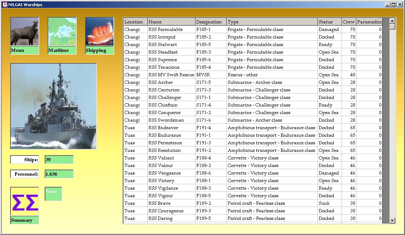Click the Navy label box

(53, 194)
